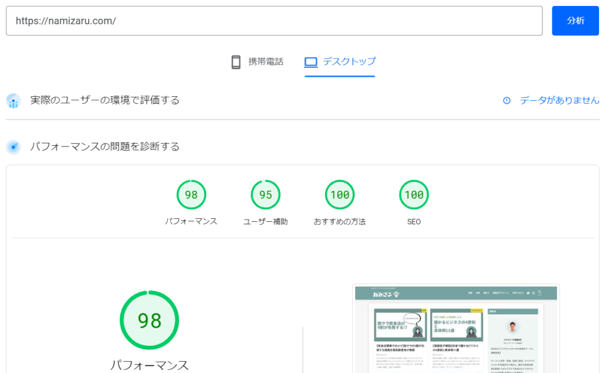Click the large 98 performance gauge
Screen dimensions: 605x373
coord(149,320)
